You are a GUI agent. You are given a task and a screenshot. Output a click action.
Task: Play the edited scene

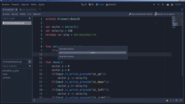click(x=168, y=5)
